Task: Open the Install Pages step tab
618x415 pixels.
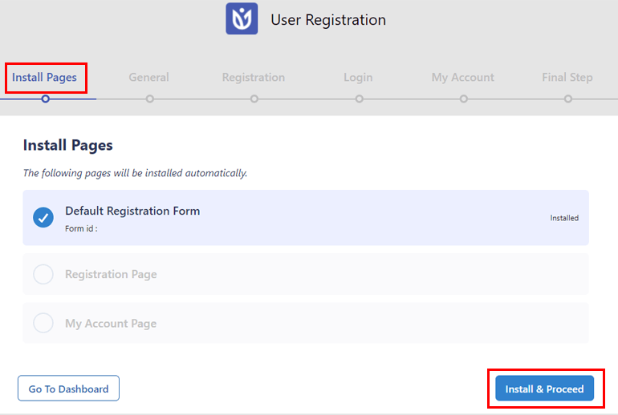Action: coord(44,78)
